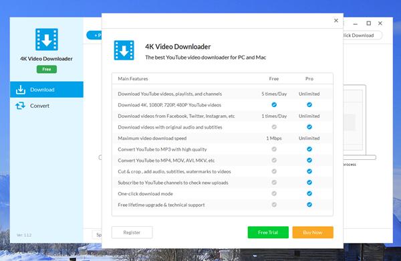
Task: Click the dialog title '4K Video Downloader'
Action: [x=178, y=47]
